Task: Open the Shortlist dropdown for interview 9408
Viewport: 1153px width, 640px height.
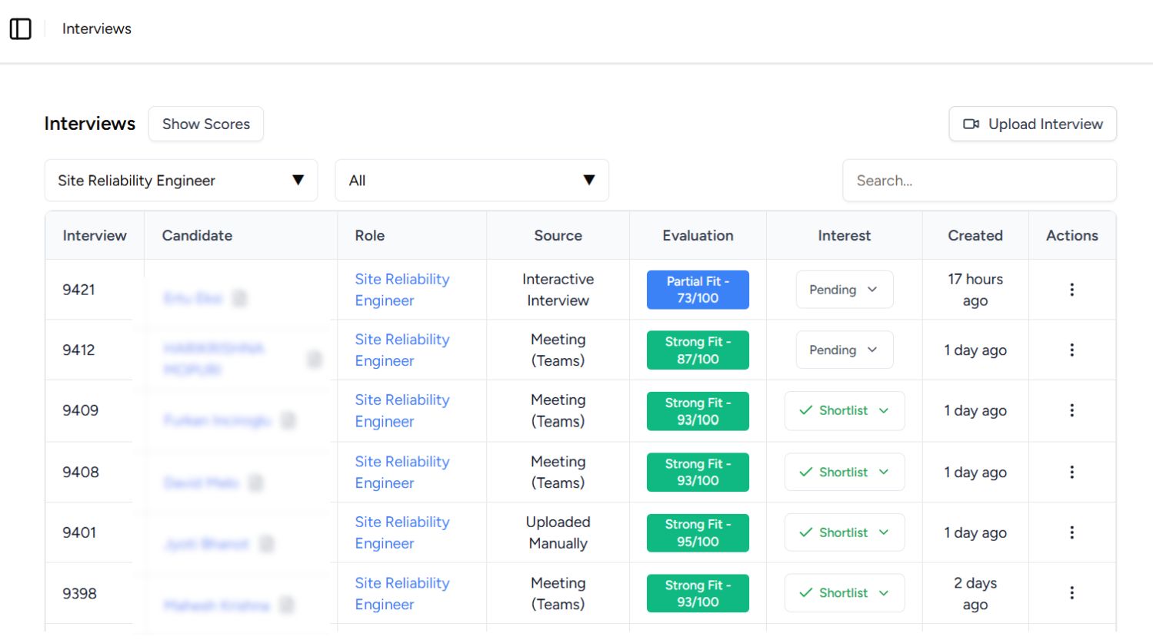Action: tap(845, 472)
